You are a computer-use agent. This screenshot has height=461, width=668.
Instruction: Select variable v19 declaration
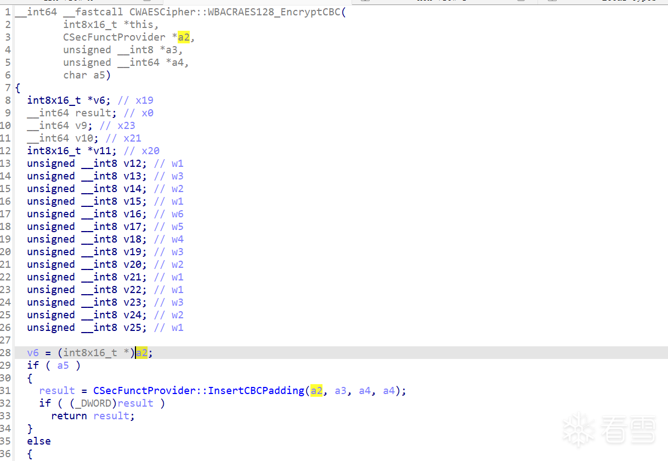pyautogui.click(x=132, y=251)
